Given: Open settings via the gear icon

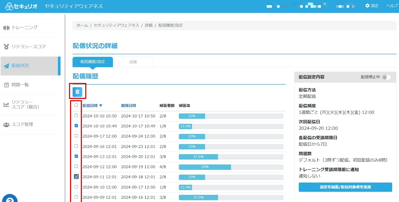Looking at the screenshot, I should 367,6.
